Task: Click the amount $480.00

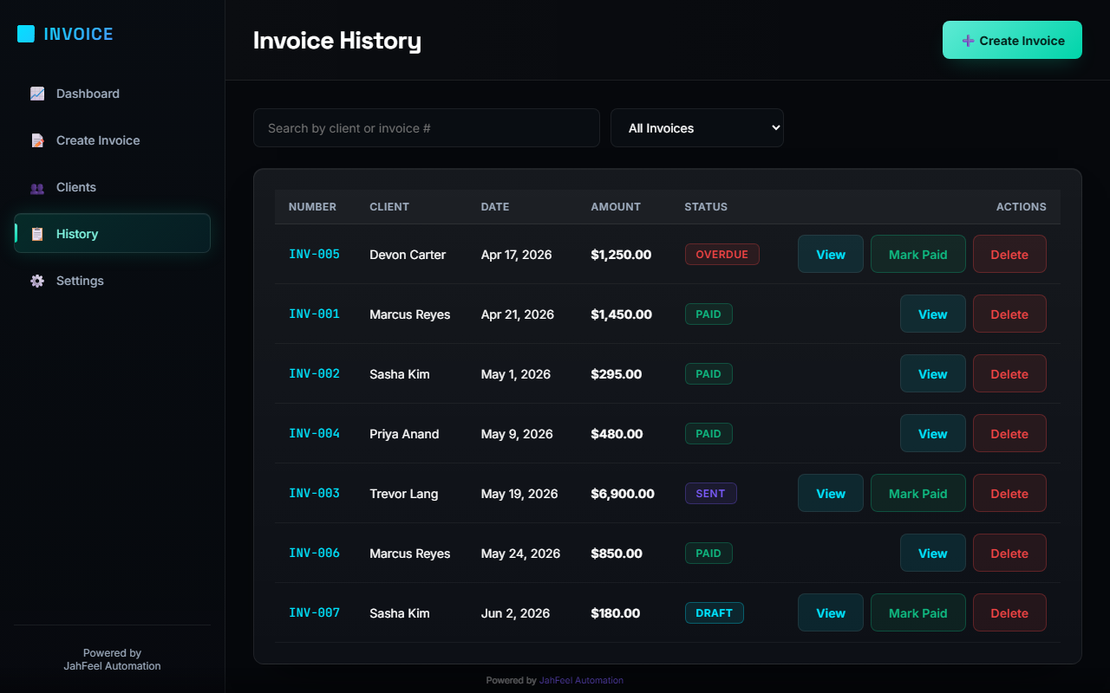Action: tap(617, 434)
